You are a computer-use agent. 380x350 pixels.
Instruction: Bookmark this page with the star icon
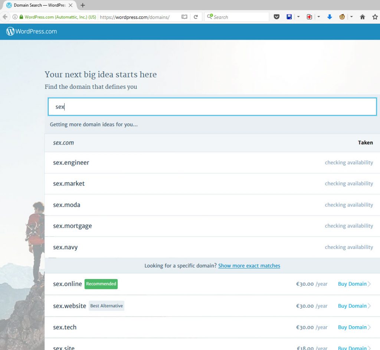[x=375, y=17]
